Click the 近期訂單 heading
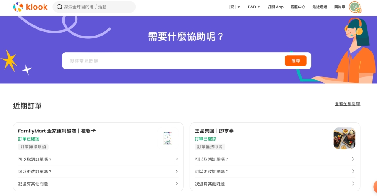The image size is (377, 196). (x=27, y=106)
